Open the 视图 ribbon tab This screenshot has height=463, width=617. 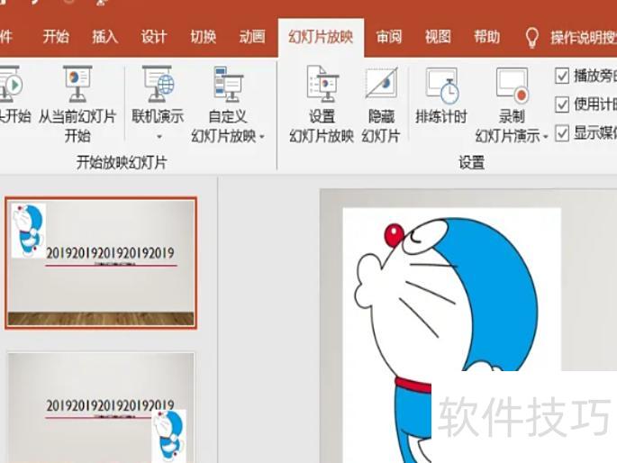(438, 37)
